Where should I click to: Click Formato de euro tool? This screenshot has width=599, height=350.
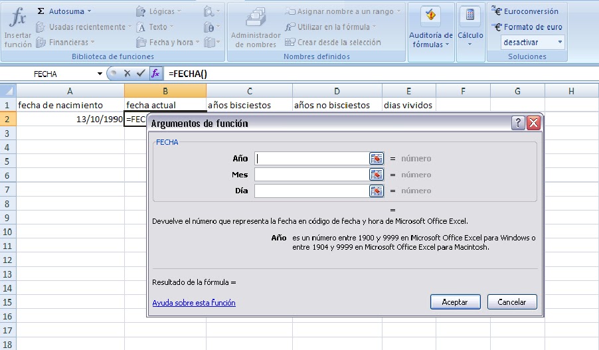coord(527,27)
